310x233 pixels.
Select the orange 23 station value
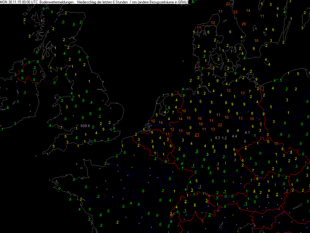[235, 12]
